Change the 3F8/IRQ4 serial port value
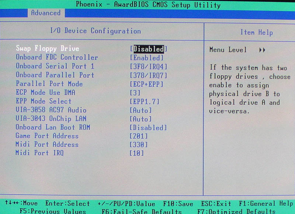The height and width of the screenshot is (214, 295). pyautogui.click(x=149, y=67)
